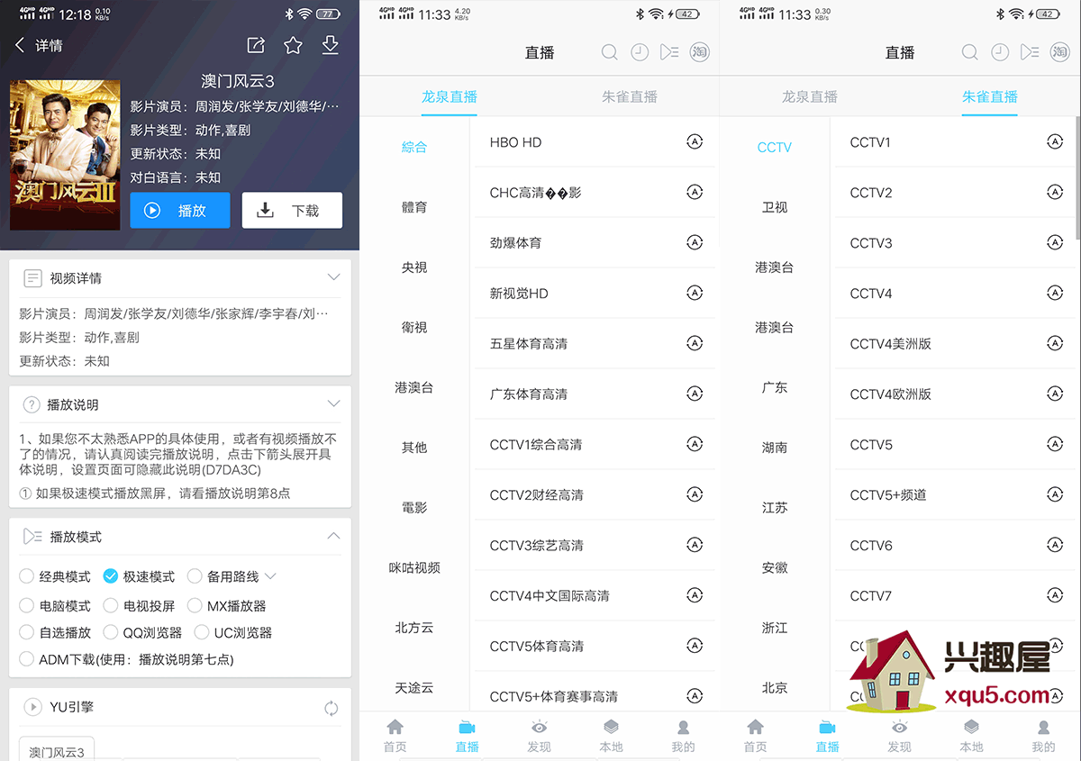This screenshot has width=1081, height=761.
Task: Play the movie with the 播放 button
Action: coord(180,210)
